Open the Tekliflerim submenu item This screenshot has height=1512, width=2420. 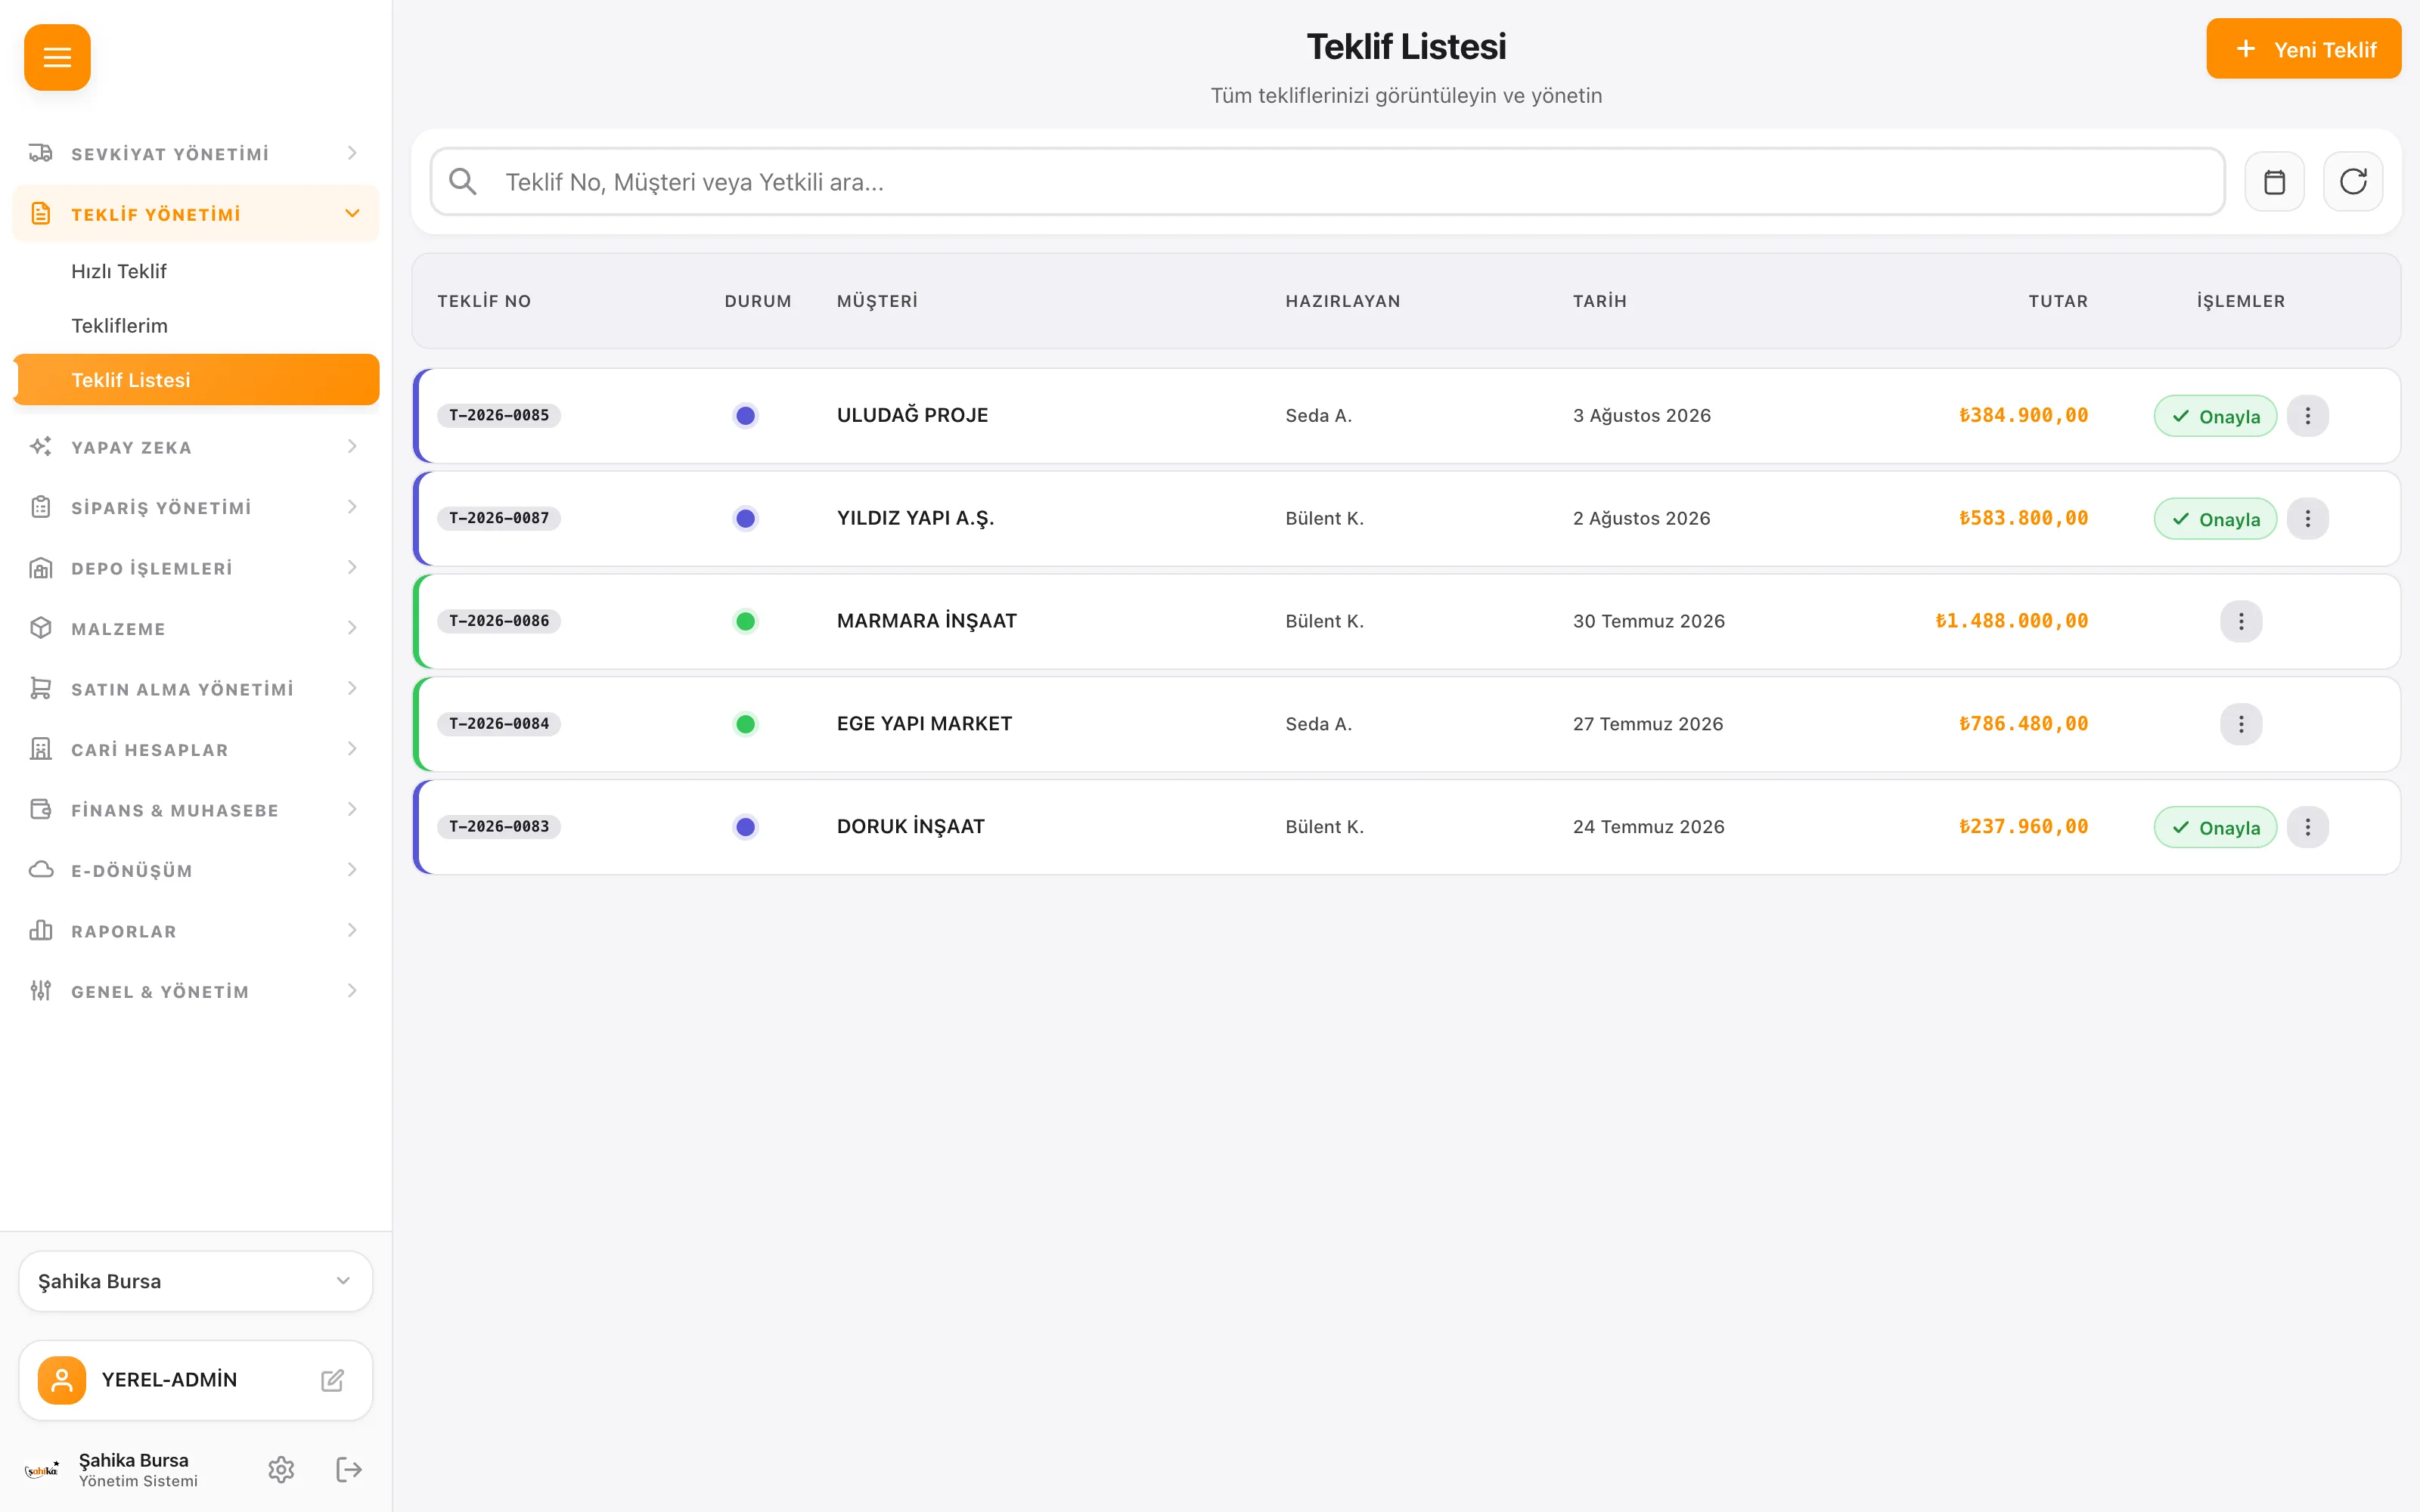pos(120,326)
